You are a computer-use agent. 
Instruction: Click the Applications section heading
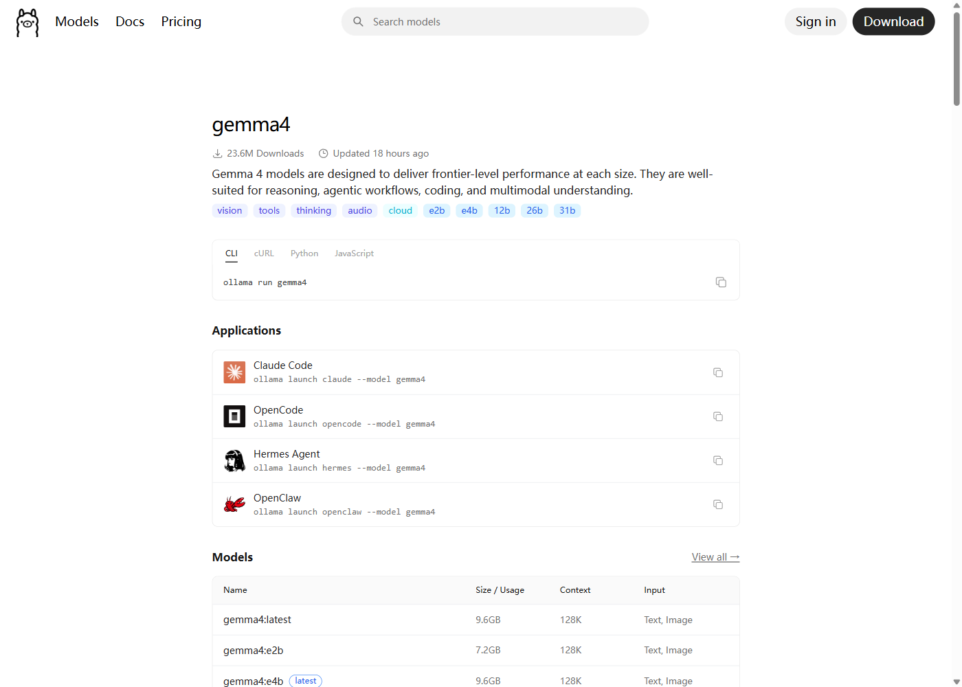tap(247, 330)
